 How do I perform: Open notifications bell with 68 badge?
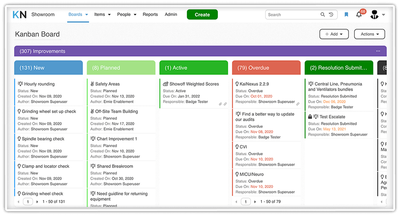359,15
